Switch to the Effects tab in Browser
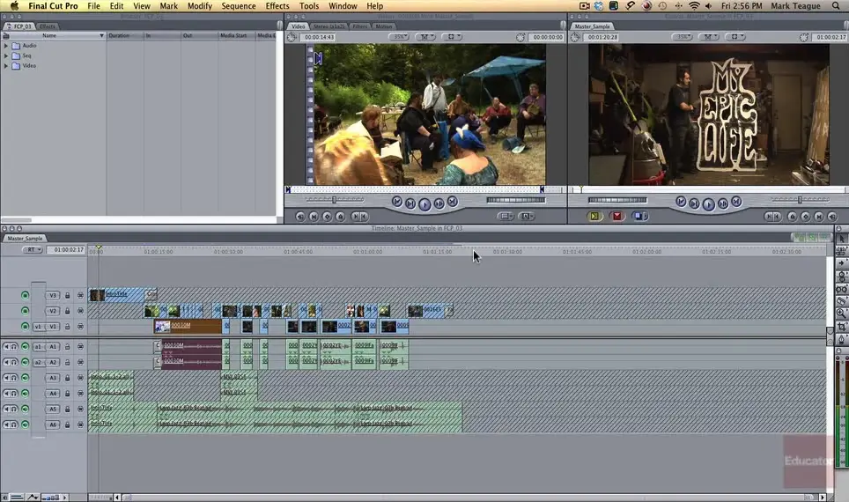The width and height of the screenshot is (849, 502). 48,26
